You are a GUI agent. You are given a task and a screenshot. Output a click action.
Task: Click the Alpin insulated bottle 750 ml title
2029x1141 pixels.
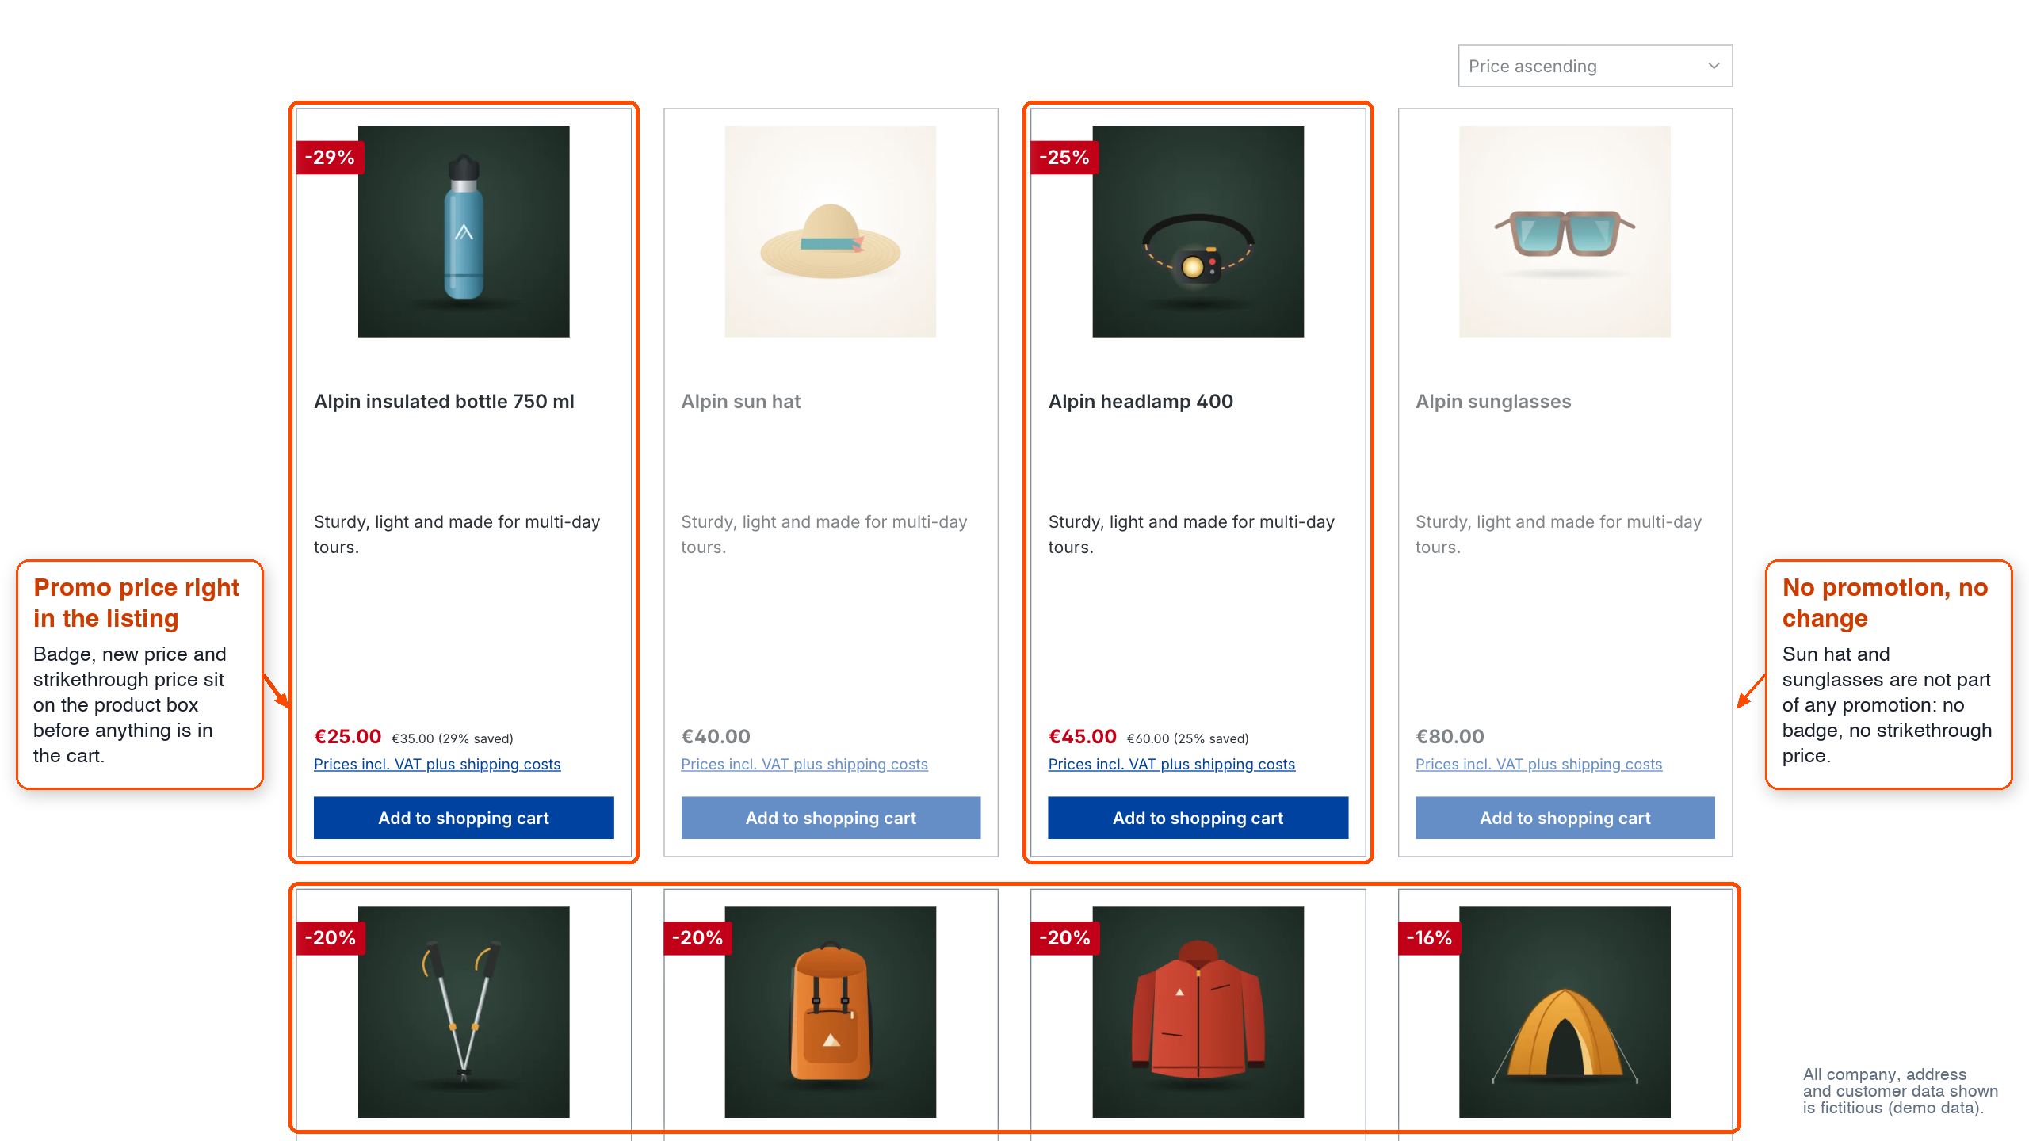pos(444,402)
